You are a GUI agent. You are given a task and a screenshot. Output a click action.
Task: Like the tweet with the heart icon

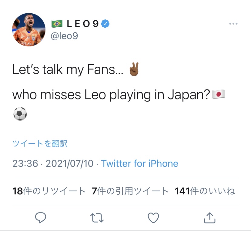153,217
